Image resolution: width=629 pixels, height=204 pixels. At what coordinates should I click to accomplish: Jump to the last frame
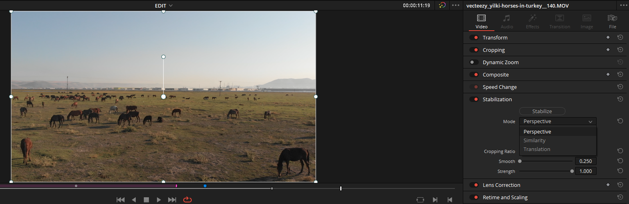172,200
